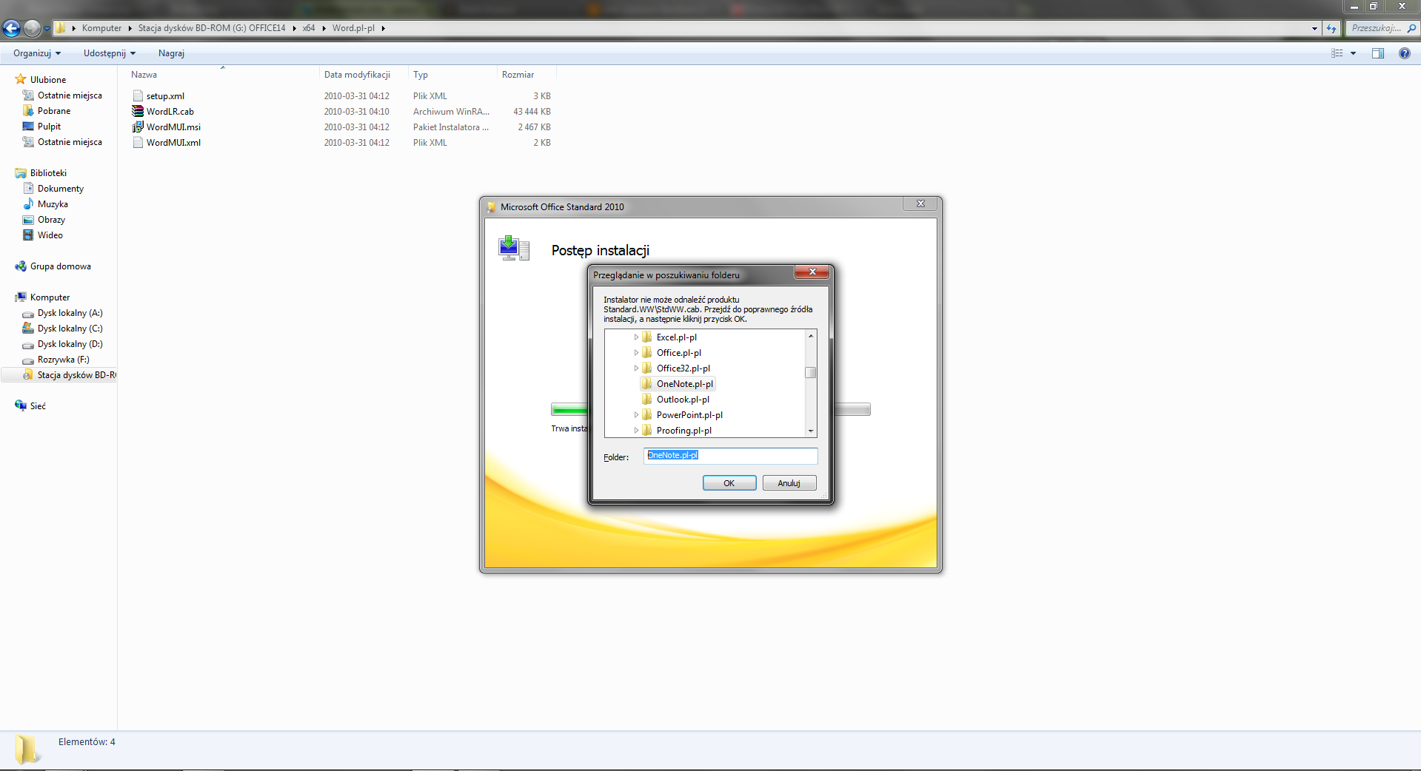Open Wideo library in sidebar

click(x=50, y=235)
